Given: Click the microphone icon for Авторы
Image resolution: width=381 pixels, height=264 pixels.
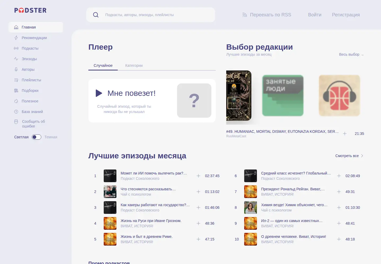Looking at the screenshot, I should click(16, 69).
